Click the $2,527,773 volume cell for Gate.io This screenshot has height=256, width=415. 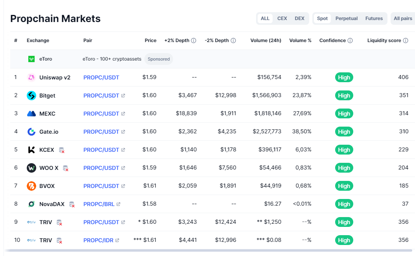click(267, 131)
